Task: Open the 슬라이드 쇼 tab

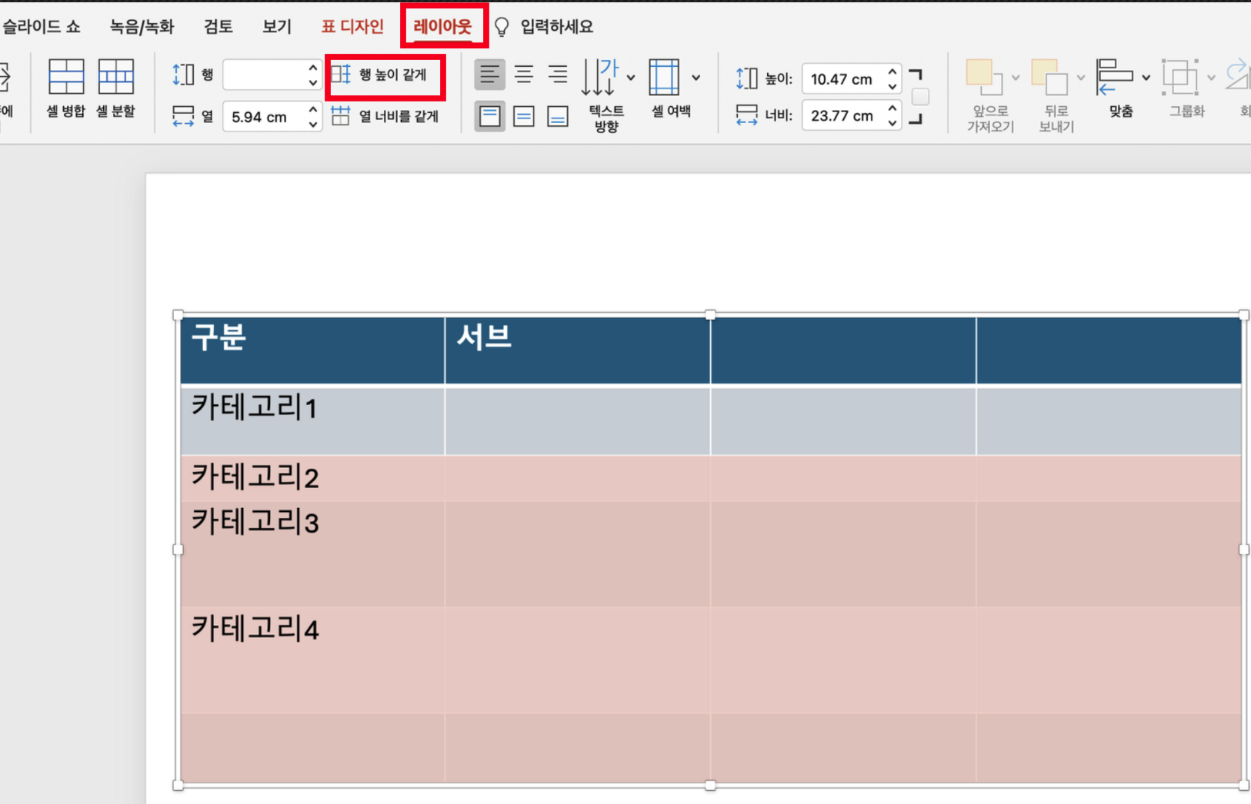Action: pyautogui.click(x=41, y=27)
